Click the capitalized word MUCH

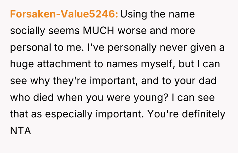tap(99, 31)
